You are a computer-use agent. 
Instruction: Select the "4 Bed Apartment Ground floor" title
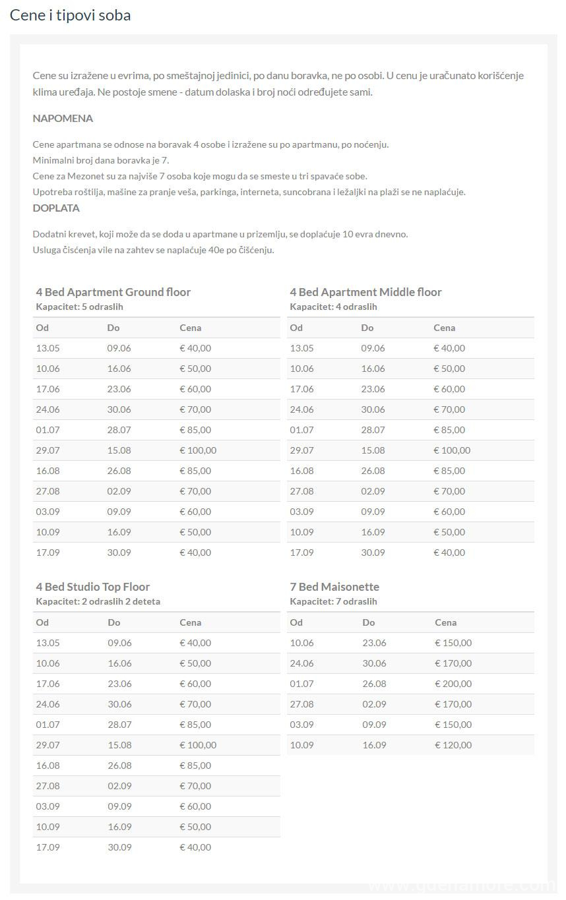[113, 292]
